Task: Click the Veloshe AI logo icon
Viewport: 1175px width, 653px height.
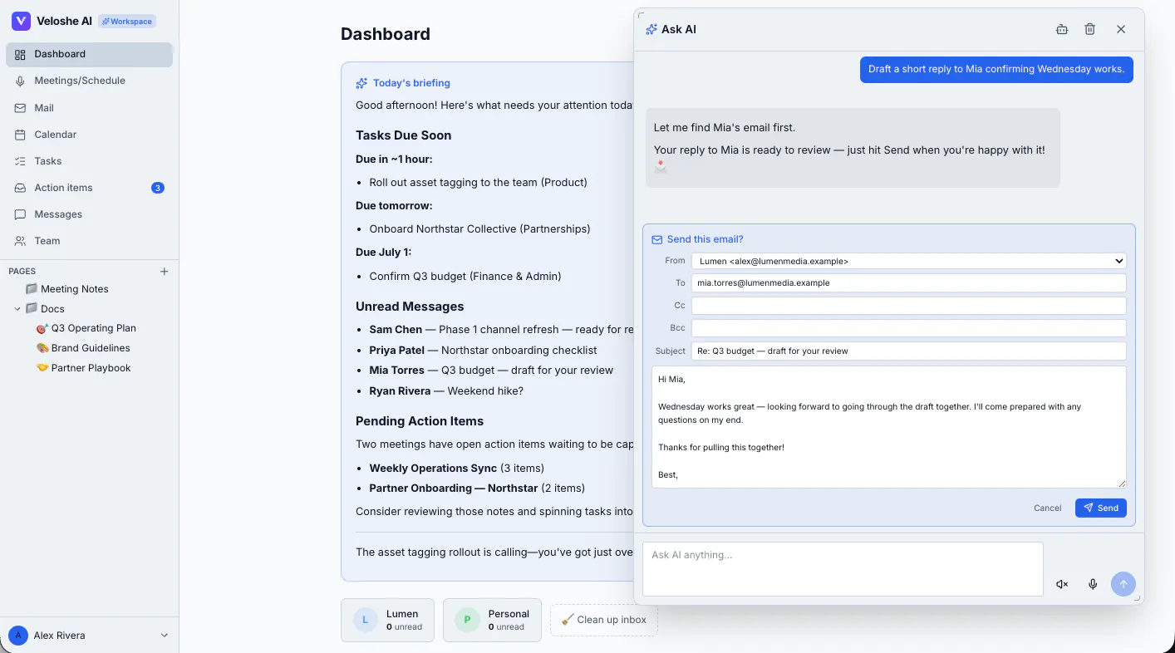Action: point(21,22)
